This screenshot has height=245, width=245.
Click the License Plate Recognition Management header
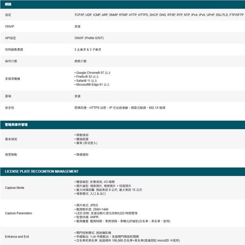(41, 171)
